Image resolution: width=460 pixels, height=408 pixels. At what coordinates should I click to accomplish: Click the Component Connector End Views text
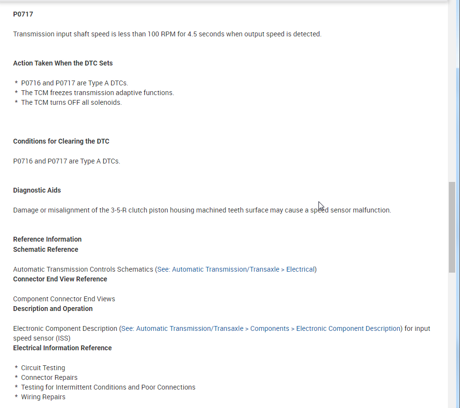[x=64, y=299]
